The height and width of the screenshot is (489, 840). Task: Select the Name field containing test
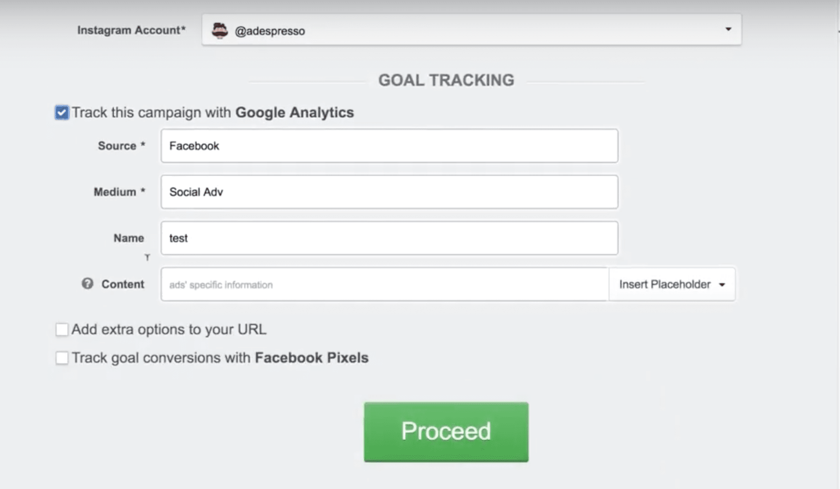(x=389, y=238)
